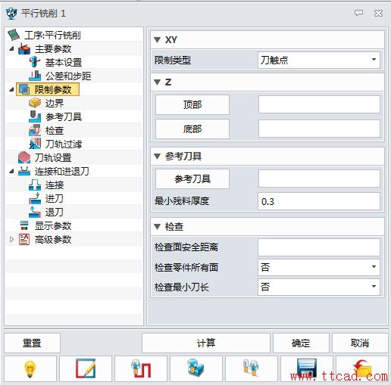The height and width of the screenshot is (385, 391).
Task: Click the 高级参数 icon
Action: [24, 239]
